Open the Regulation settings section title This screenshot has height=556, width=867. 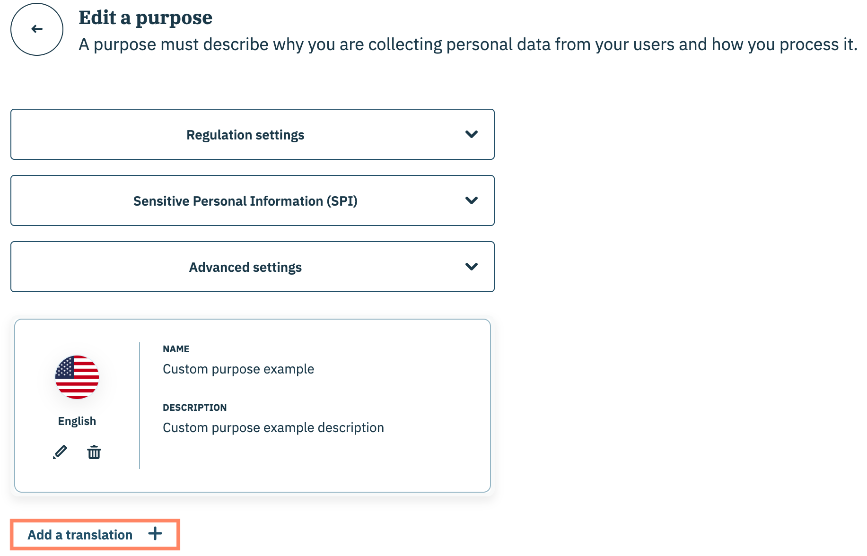(x=245, y=135)
